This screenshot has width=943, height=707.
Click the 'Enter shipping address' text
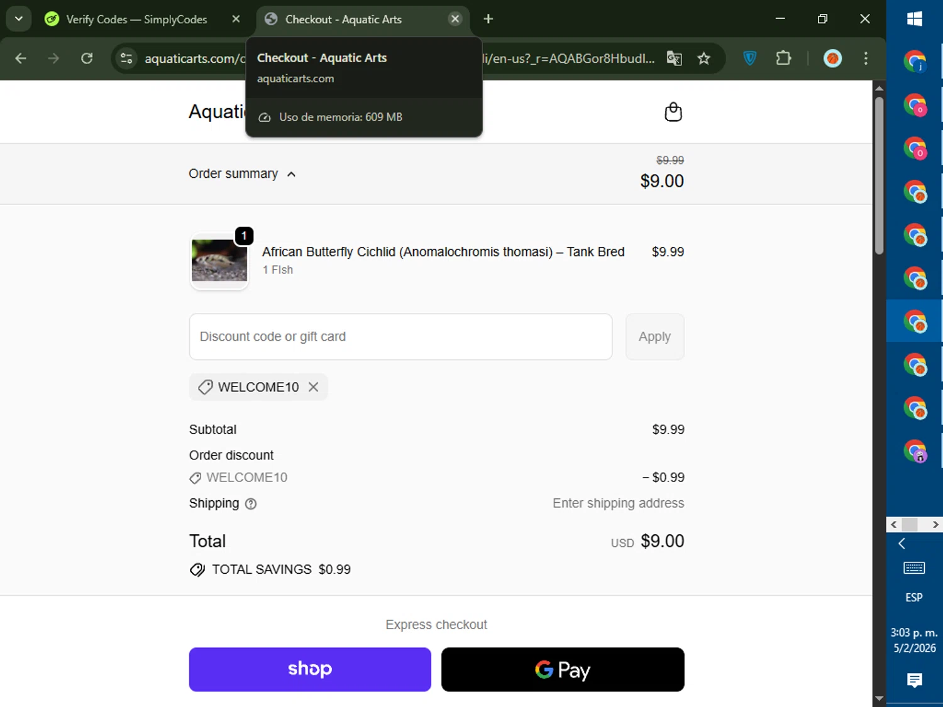[x=618, y=503]
